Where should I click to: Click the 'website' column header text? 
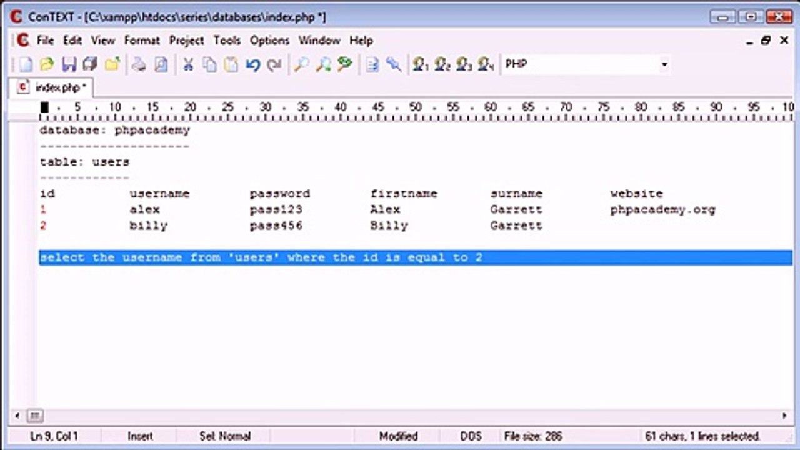coord(636,194)
